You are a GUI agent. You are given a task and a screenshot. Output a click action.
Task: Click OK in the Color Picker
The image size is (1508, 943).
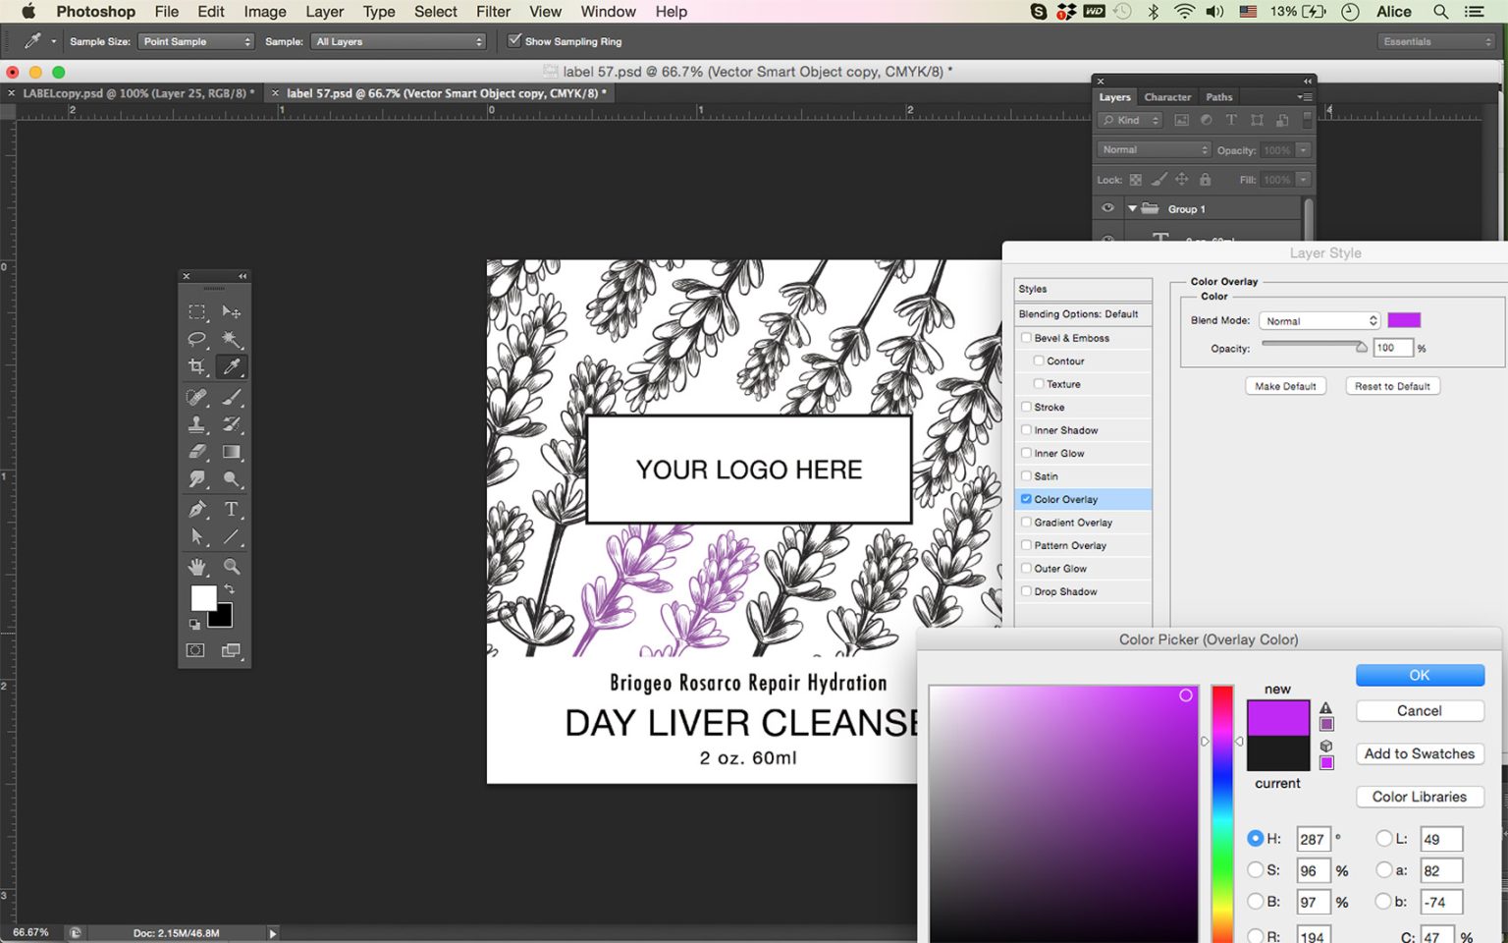1420,676
